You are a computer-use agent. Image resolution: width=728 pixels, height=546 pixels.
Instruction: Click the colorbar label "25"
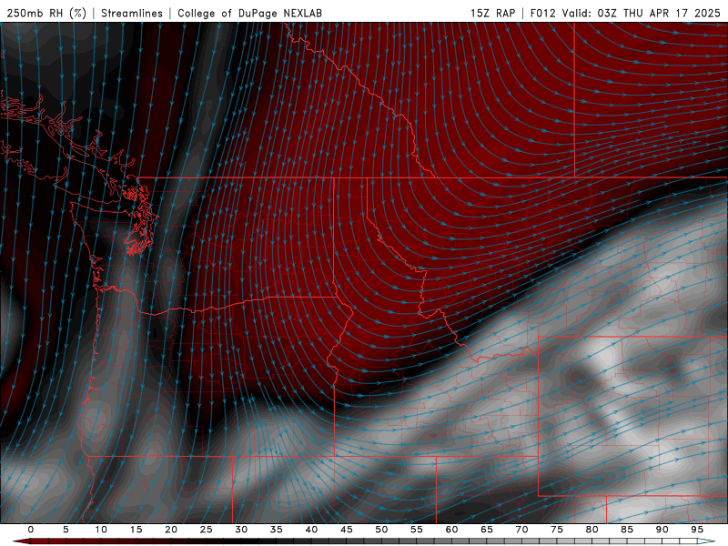207,530
